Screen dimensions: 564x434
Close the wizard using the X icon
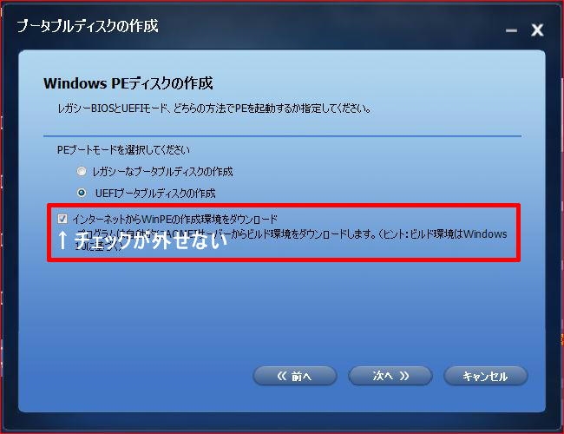point(537,30)
